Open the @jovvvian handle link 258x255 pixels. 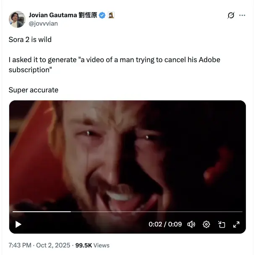[x=43, y=24]
